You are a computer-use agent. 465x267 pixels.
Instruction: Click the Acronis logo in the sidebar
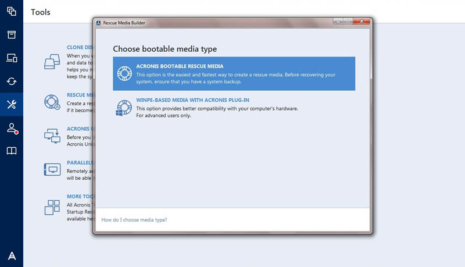[12, 256]
